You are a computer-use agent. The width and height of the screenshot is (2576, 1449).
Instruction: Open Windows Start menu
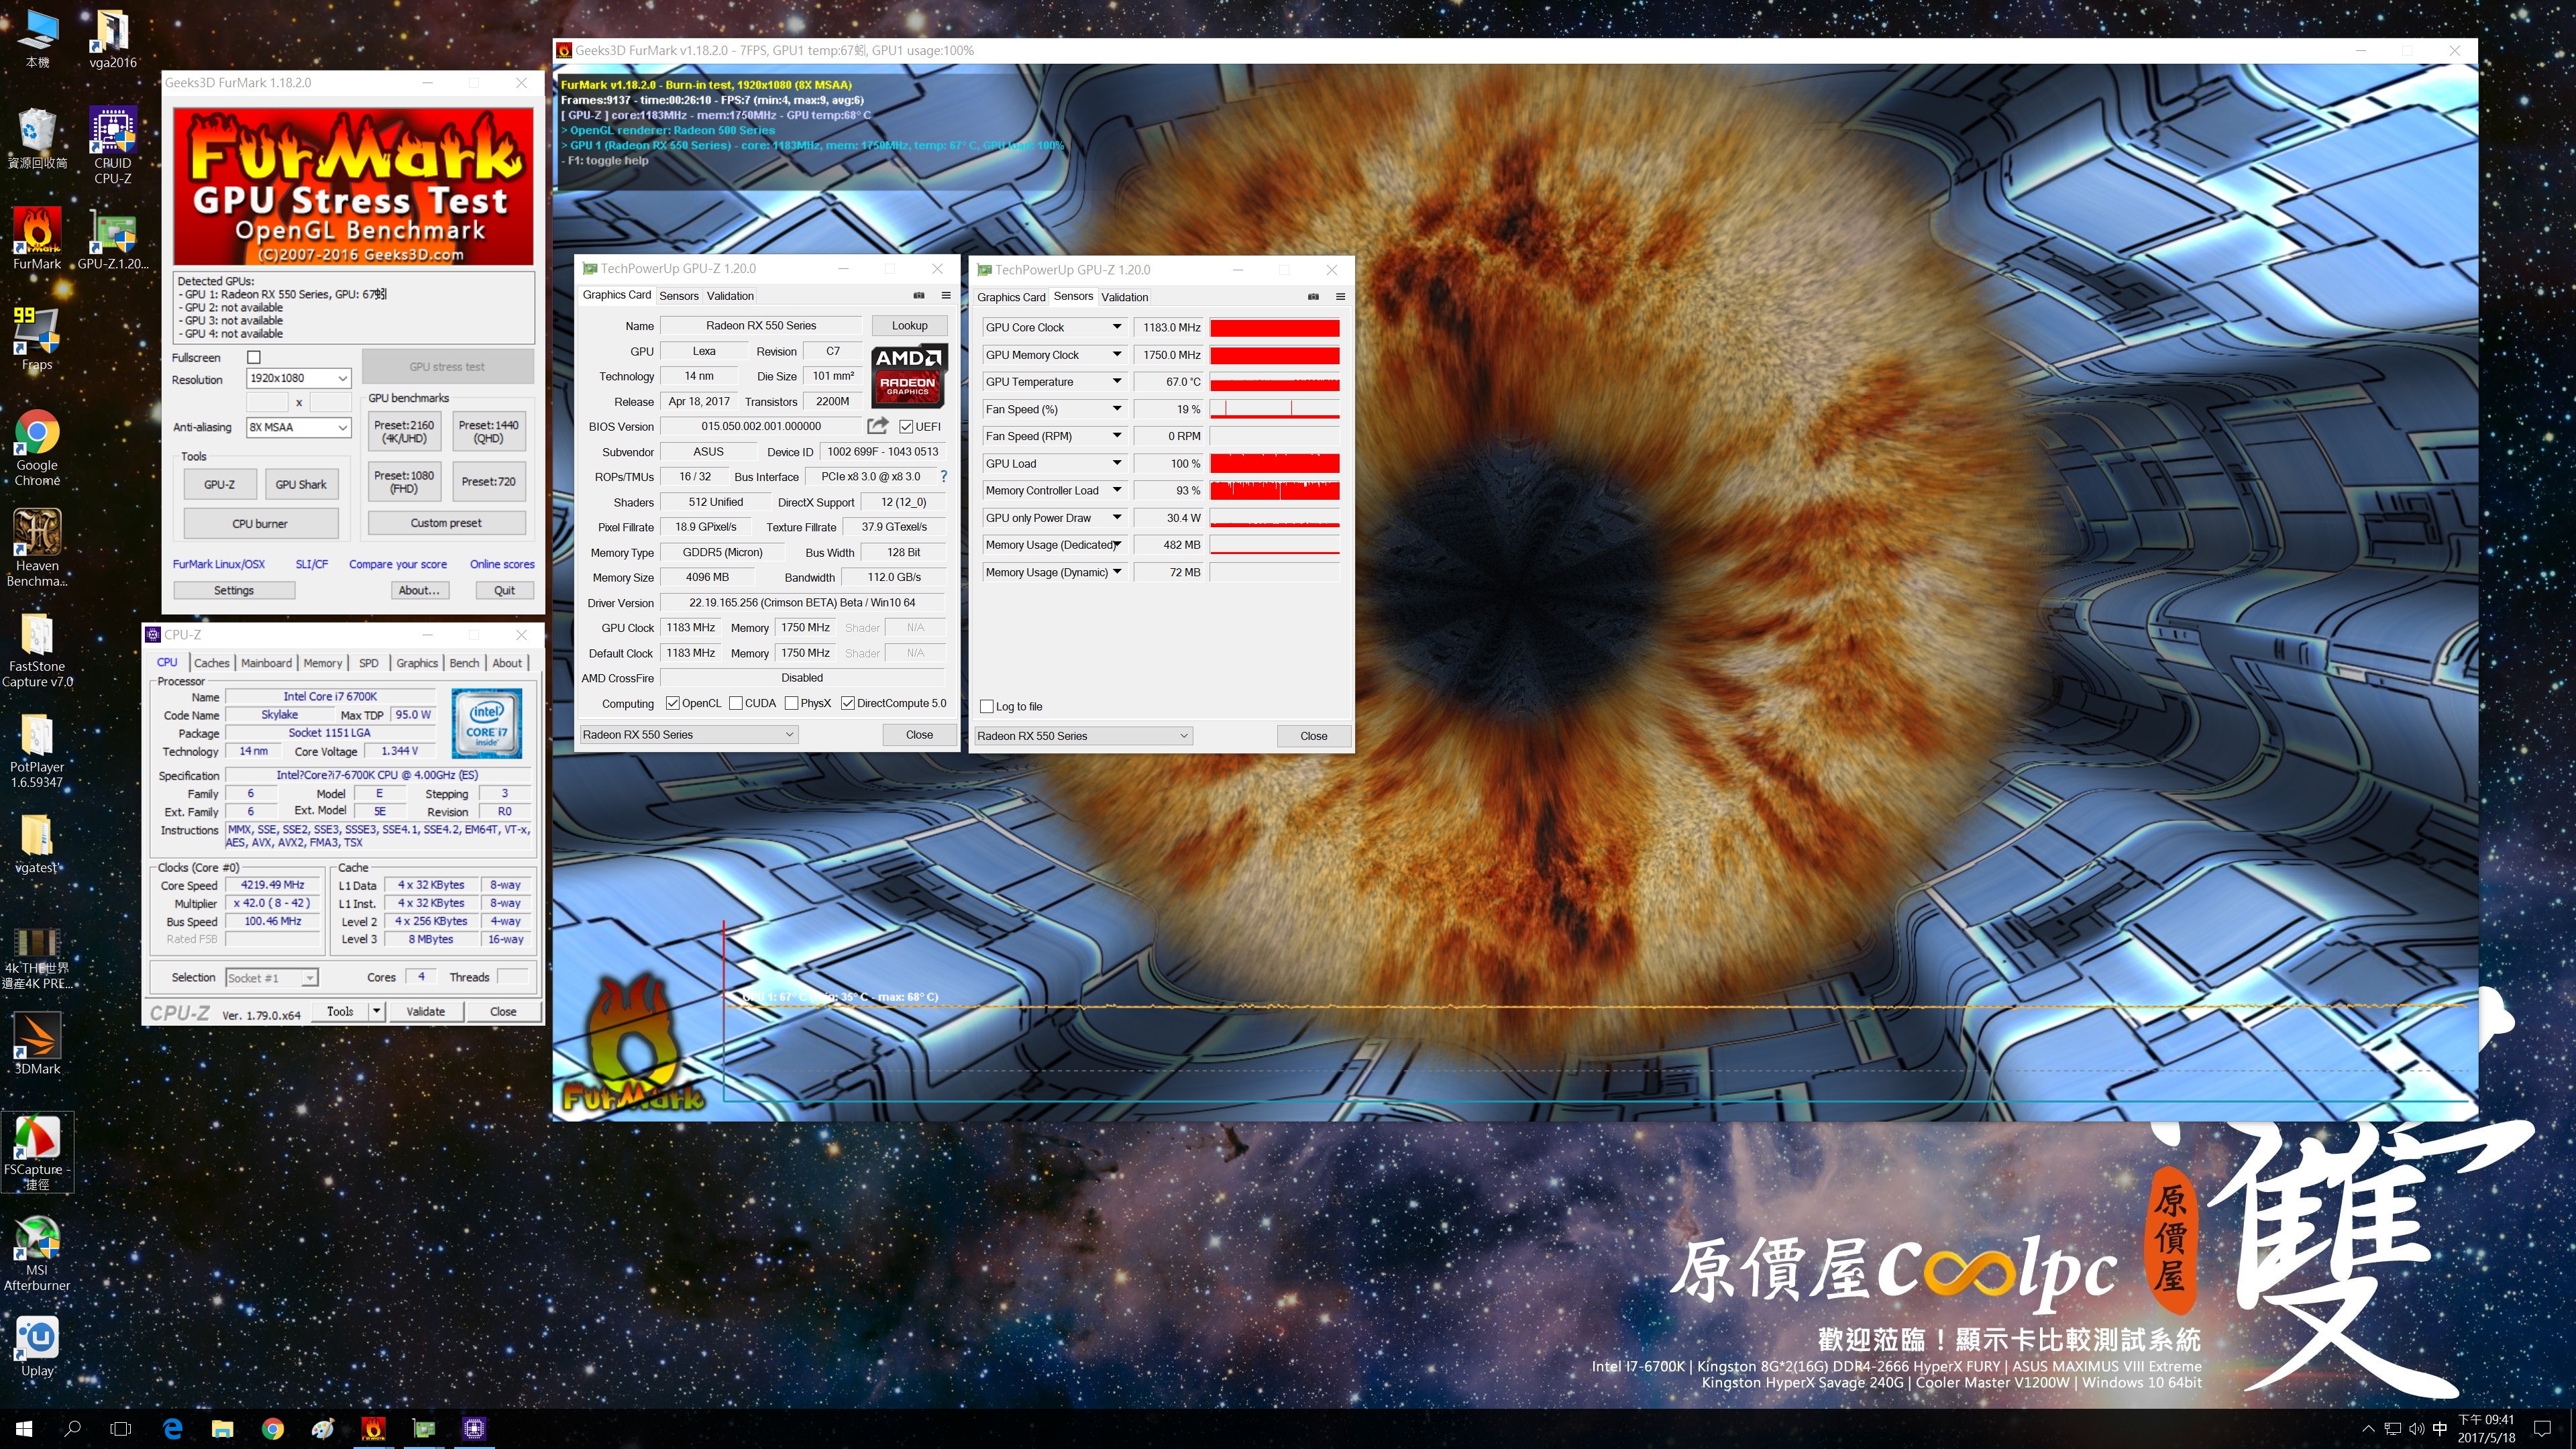pos(24,1428)
